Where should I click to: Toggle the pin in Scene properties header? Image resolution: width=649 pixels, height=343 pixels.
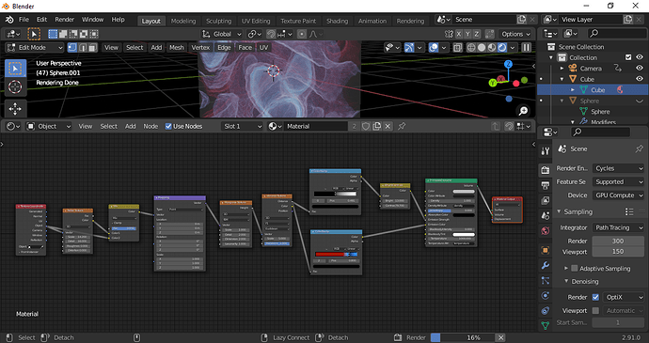coord(639,148)
